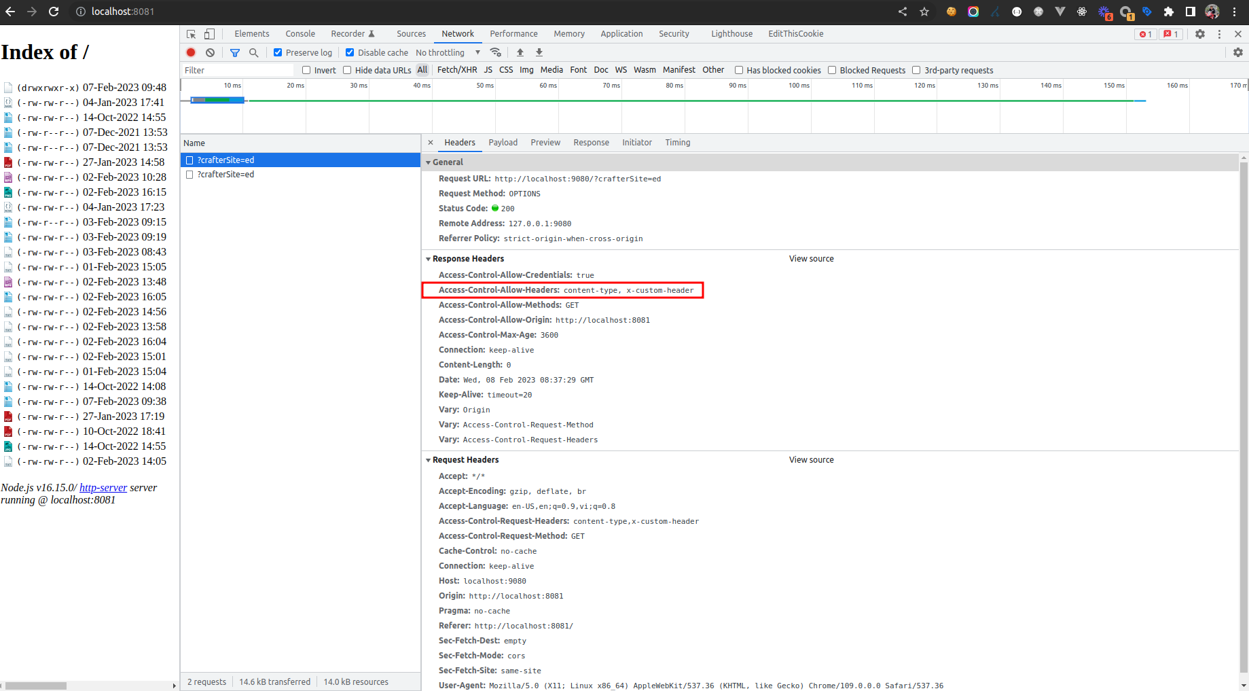This screenshot has width=1249, height=691.
Task: Open DevTools settings gear
Action: [1200, 33]
